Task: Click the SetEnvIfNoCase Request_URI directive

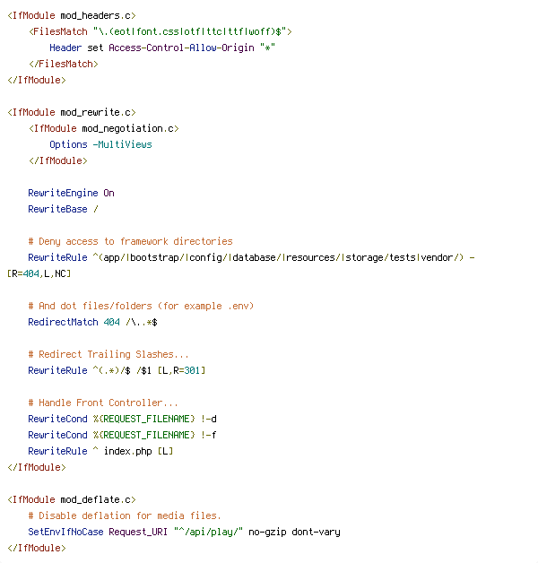Action: [184, 533]
